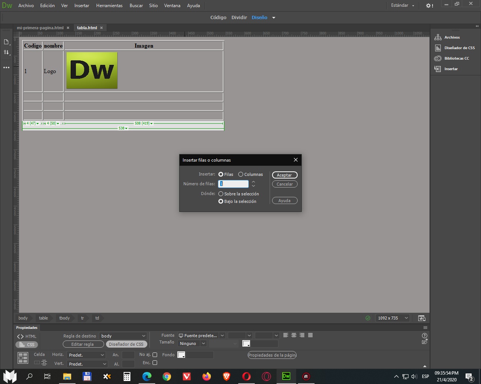Click the Editar regla button
This screenshot has height=384, width=481.
[x=83, y=344]
